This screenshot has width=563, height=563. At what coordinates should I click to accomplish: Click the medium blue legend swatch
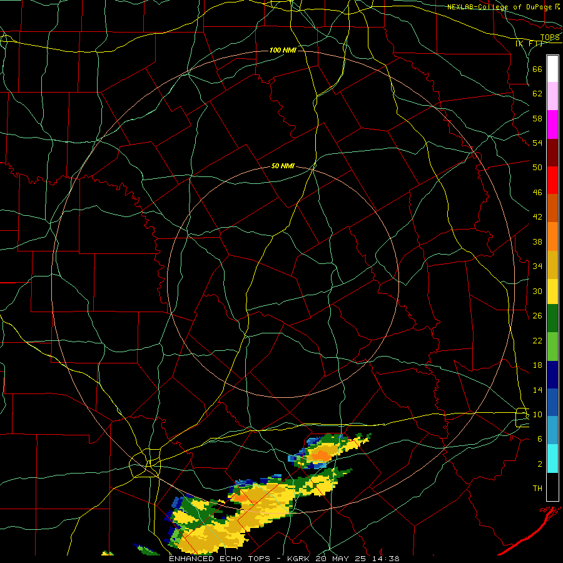click(552, 402)
